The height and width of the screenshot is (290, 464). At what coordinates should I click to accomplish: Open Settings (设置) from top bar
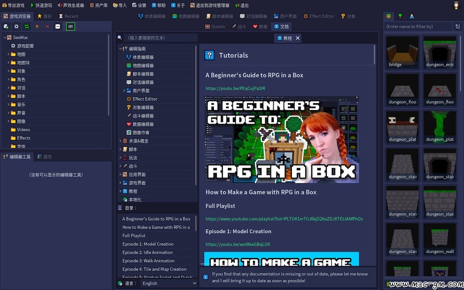click(x=139, y=5)
